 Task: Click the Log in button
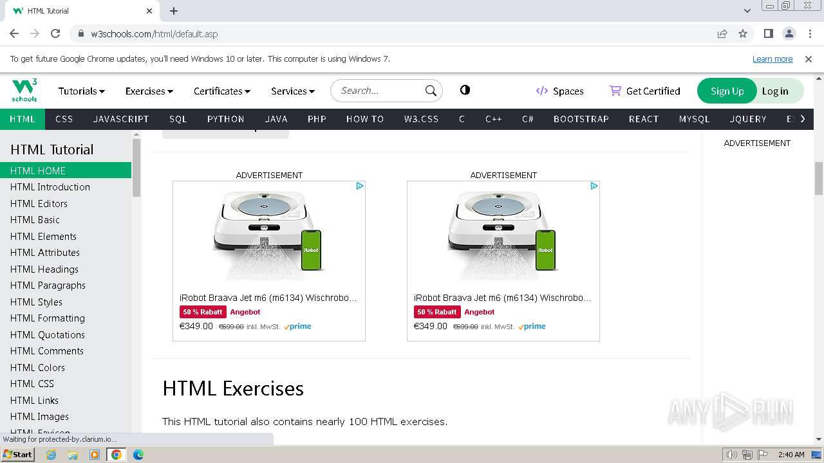click(x=775, y=91)
